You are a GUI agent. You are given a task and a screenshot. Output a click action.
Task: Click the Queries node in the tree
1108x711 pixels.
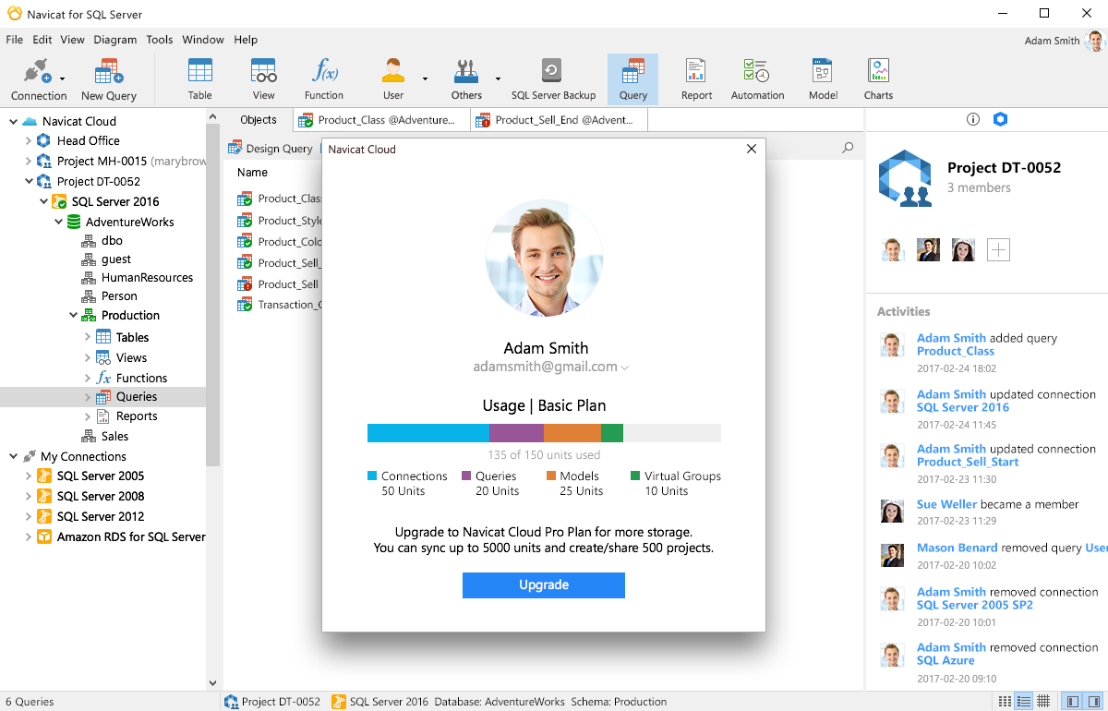[137, 396]
